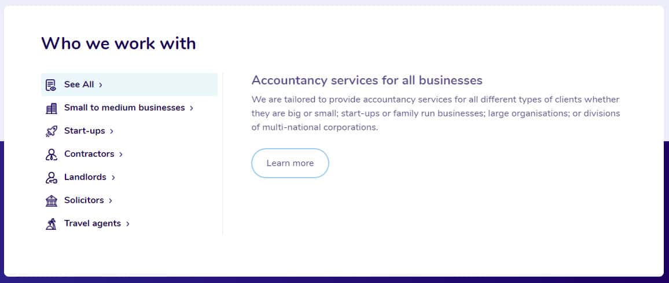Click the chevron after Travel agents
Viewport: 669px width, 283px height.
point(127,223)
